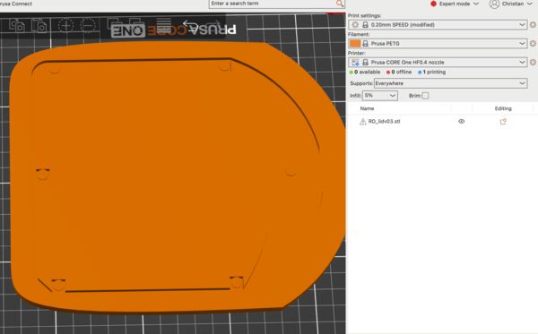538x334 pixels.
Task: Open filament settings via the gear icon
Action: [x=533, y=44]
